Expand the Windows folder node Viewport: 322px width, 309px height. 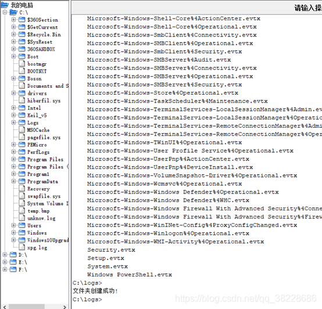13,233
